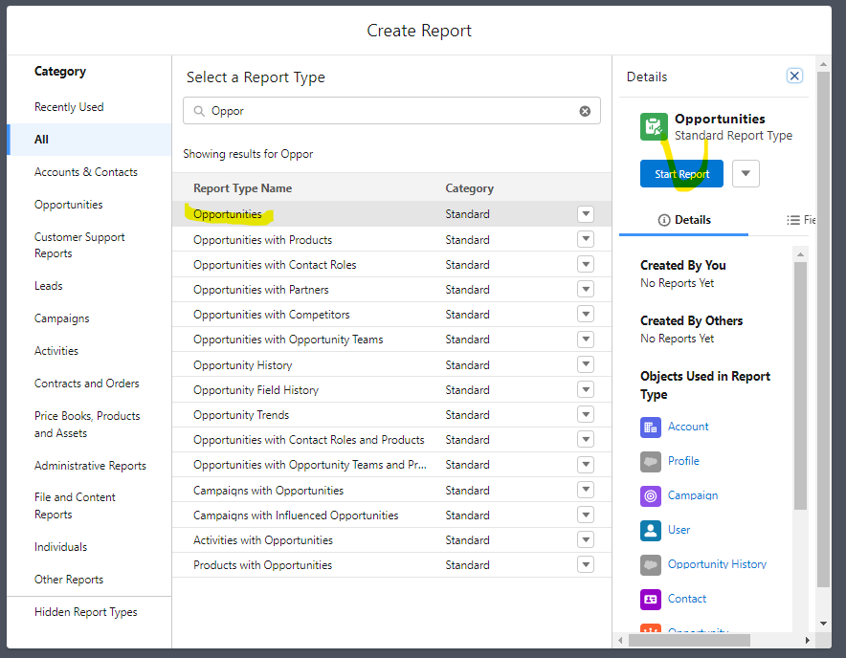The height and width of the screenshot is (658, 846).
Task: Select Opportunities with Contact Roles row
Action: click(x=275, y=265)
